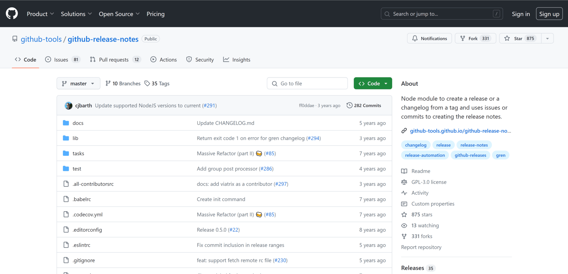Open the changelog topic tag
Viewport: 568px width, 274px height.
(416, 145)
